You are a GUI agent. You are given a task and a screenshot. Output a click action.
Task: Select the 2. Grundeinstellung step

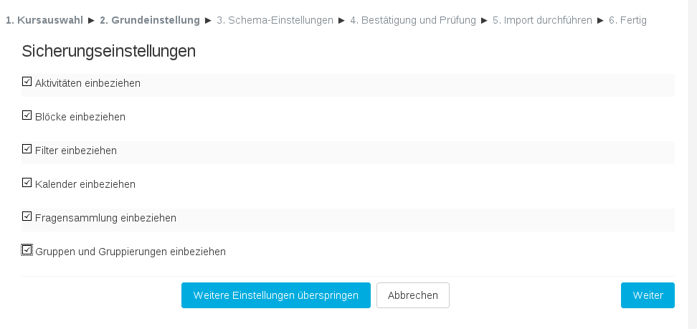(x=149, y=20)
